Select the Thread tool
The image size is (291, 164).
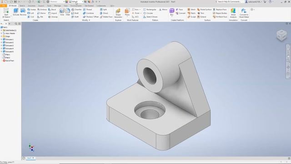point(87,10)
